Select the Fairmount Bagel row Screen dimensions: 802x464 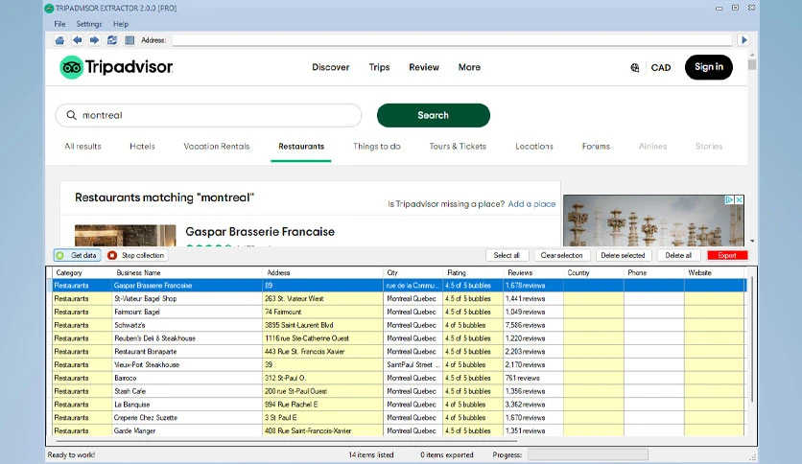(398, 312)
